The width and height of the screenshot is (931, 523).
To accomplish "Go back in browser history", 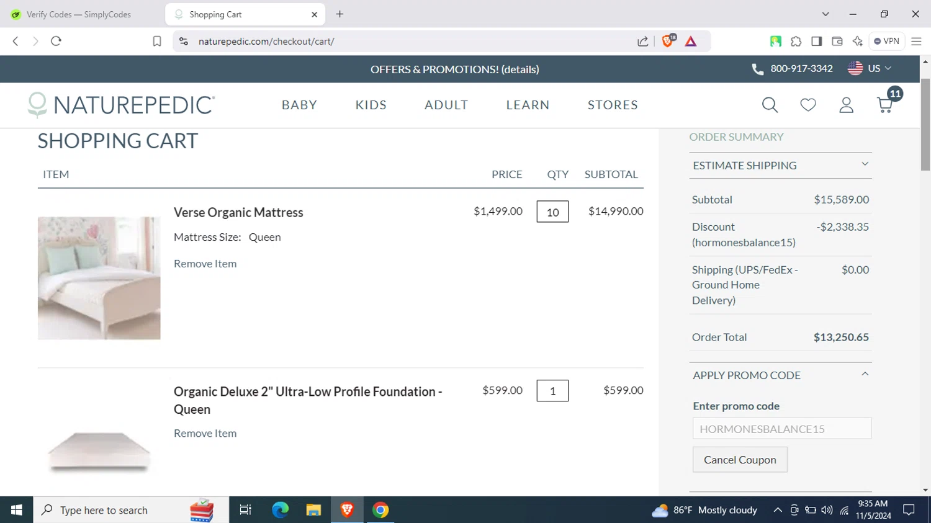I will coord(16,41).
